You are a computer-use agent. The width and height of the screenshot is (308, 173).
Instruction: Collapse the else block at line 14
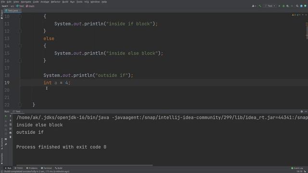pos(20,46)
